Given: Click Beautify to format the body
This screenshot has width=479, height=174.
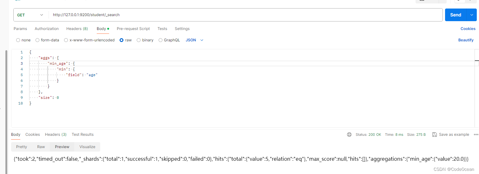Looking at the screenshot, I should pyautogui.click(x=466, y=40).
